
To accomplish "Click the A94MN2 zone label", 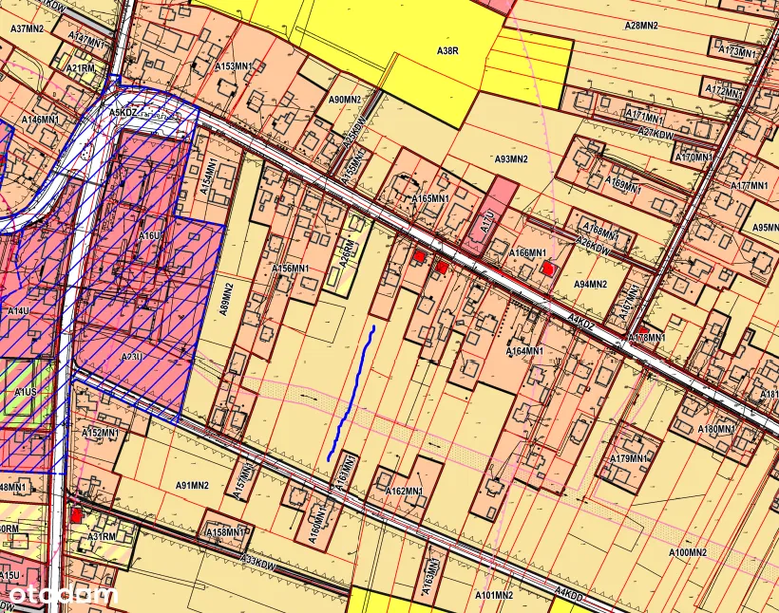I will point(590,284).
